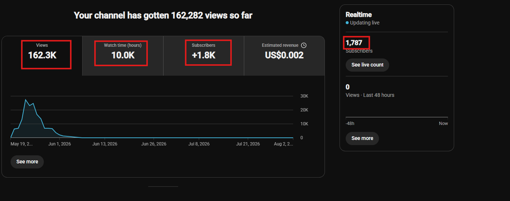Click the Jun 1, 2026 axis label
Screen dimensions: 510x201
[x=60, y=144]
